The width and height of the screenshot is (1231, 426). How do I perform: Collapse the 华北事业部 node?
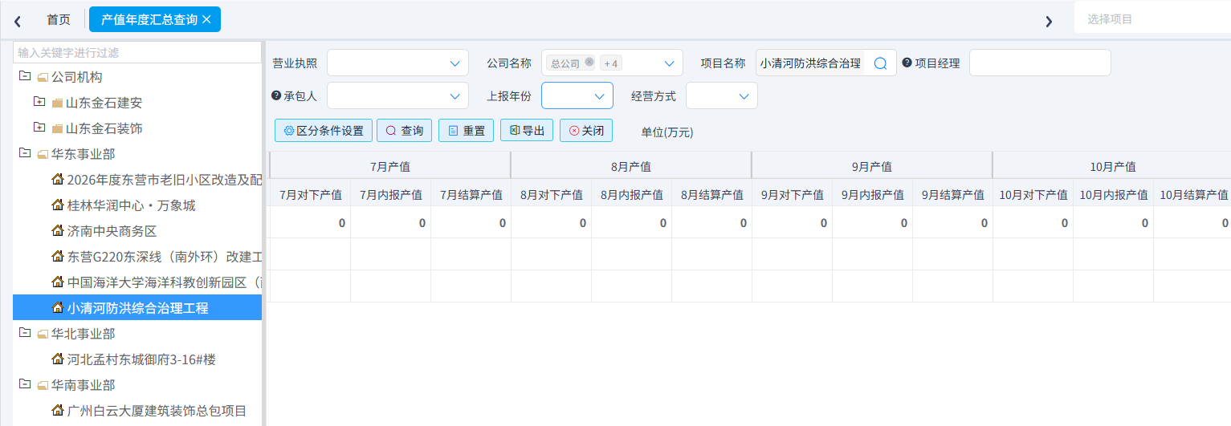pos(24,333)
